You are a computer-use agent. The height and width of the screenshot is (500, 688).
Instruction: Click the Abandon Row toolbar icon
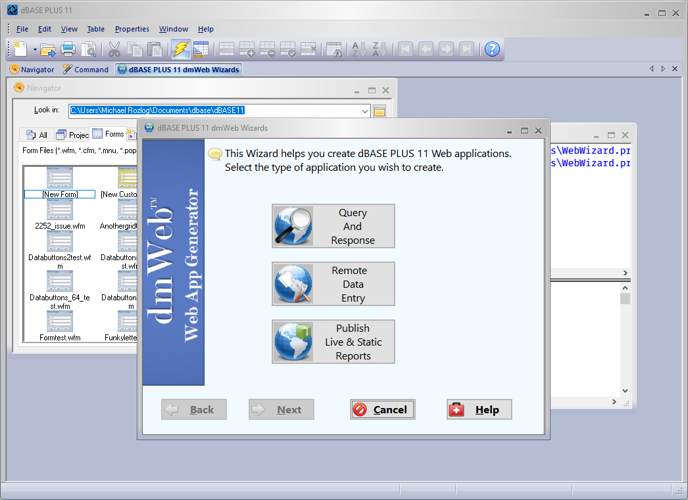tap(308, 49)
